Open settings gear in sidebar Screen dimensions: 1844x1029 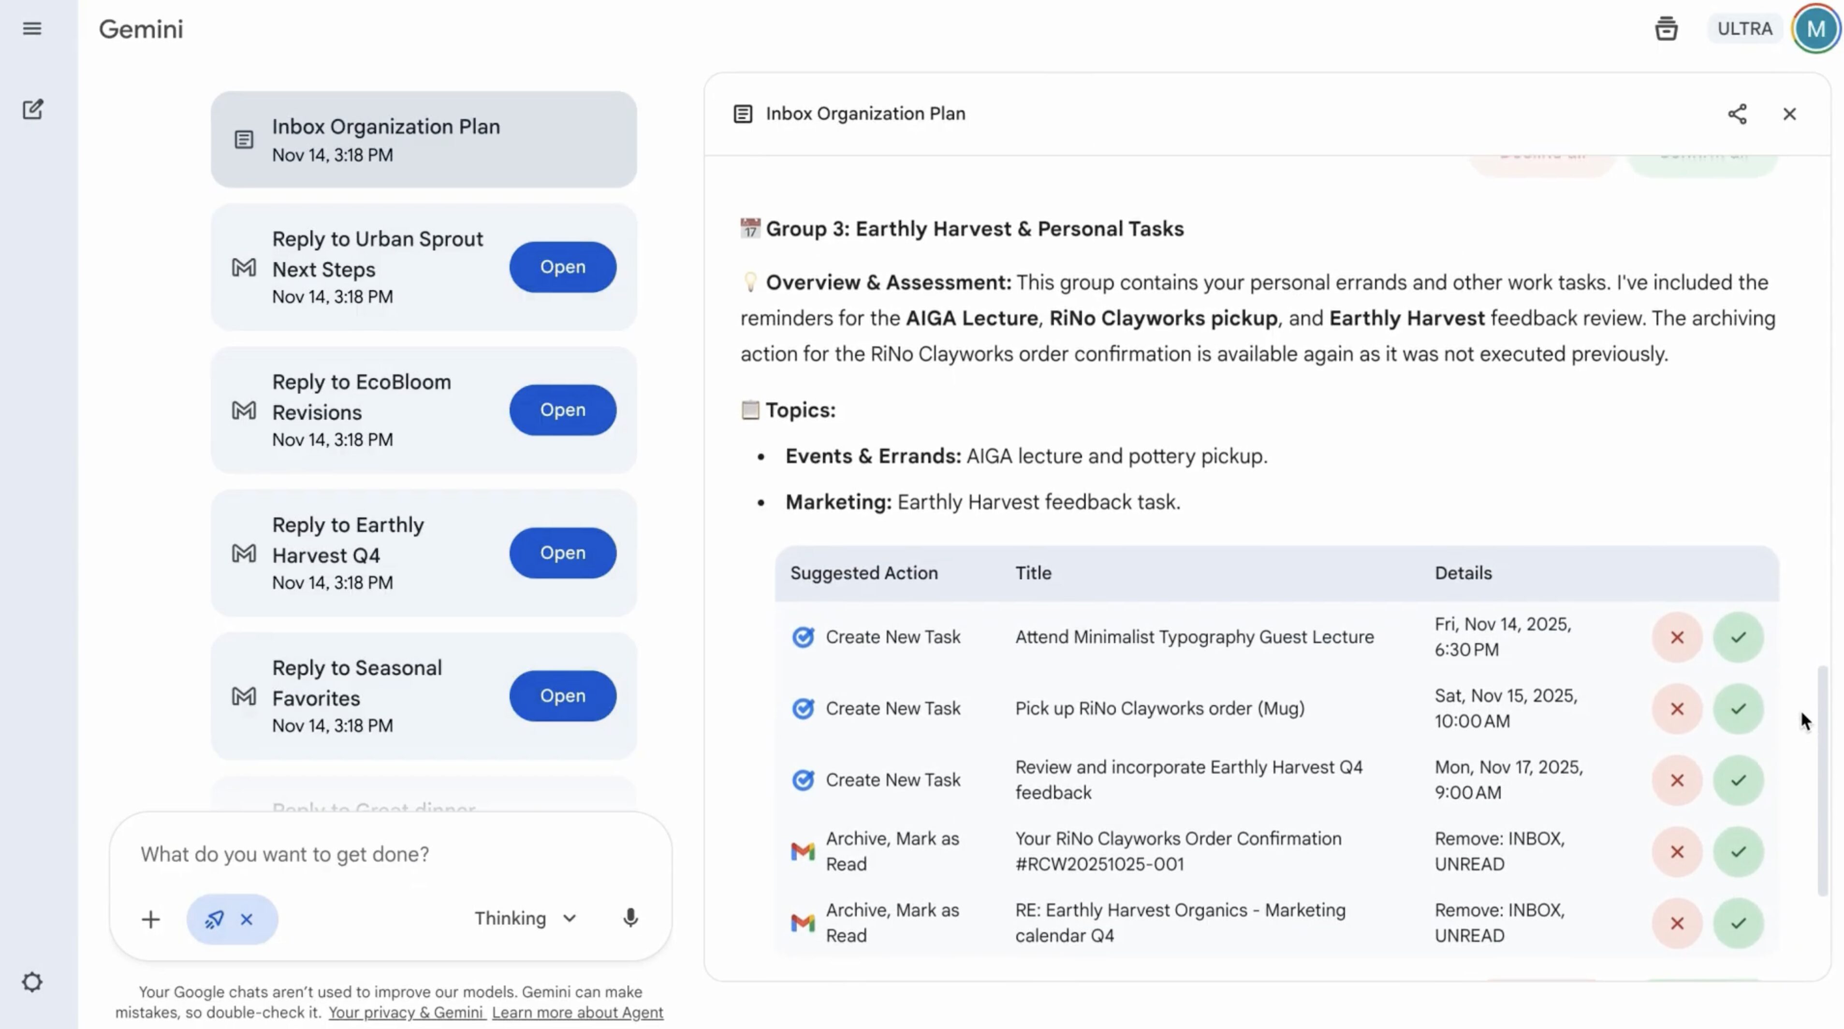[32, 982]
